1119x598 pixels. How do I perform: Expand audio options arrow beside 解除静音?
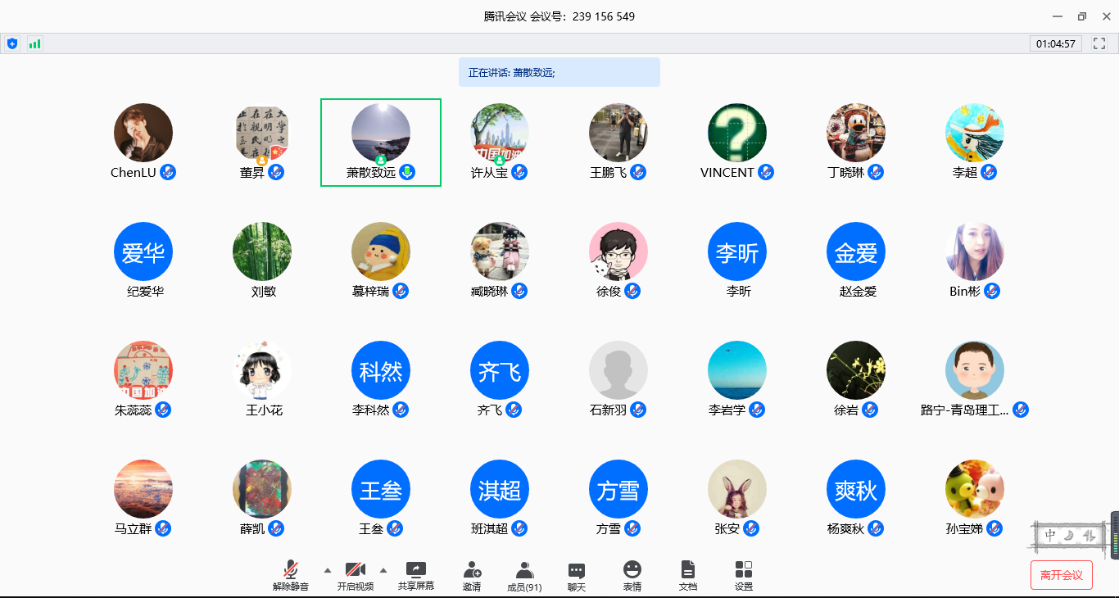coord(328,569)
